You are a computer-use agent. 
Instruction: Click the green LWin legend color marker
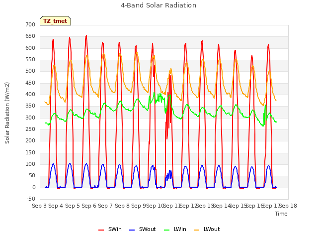tap(166, 230)
